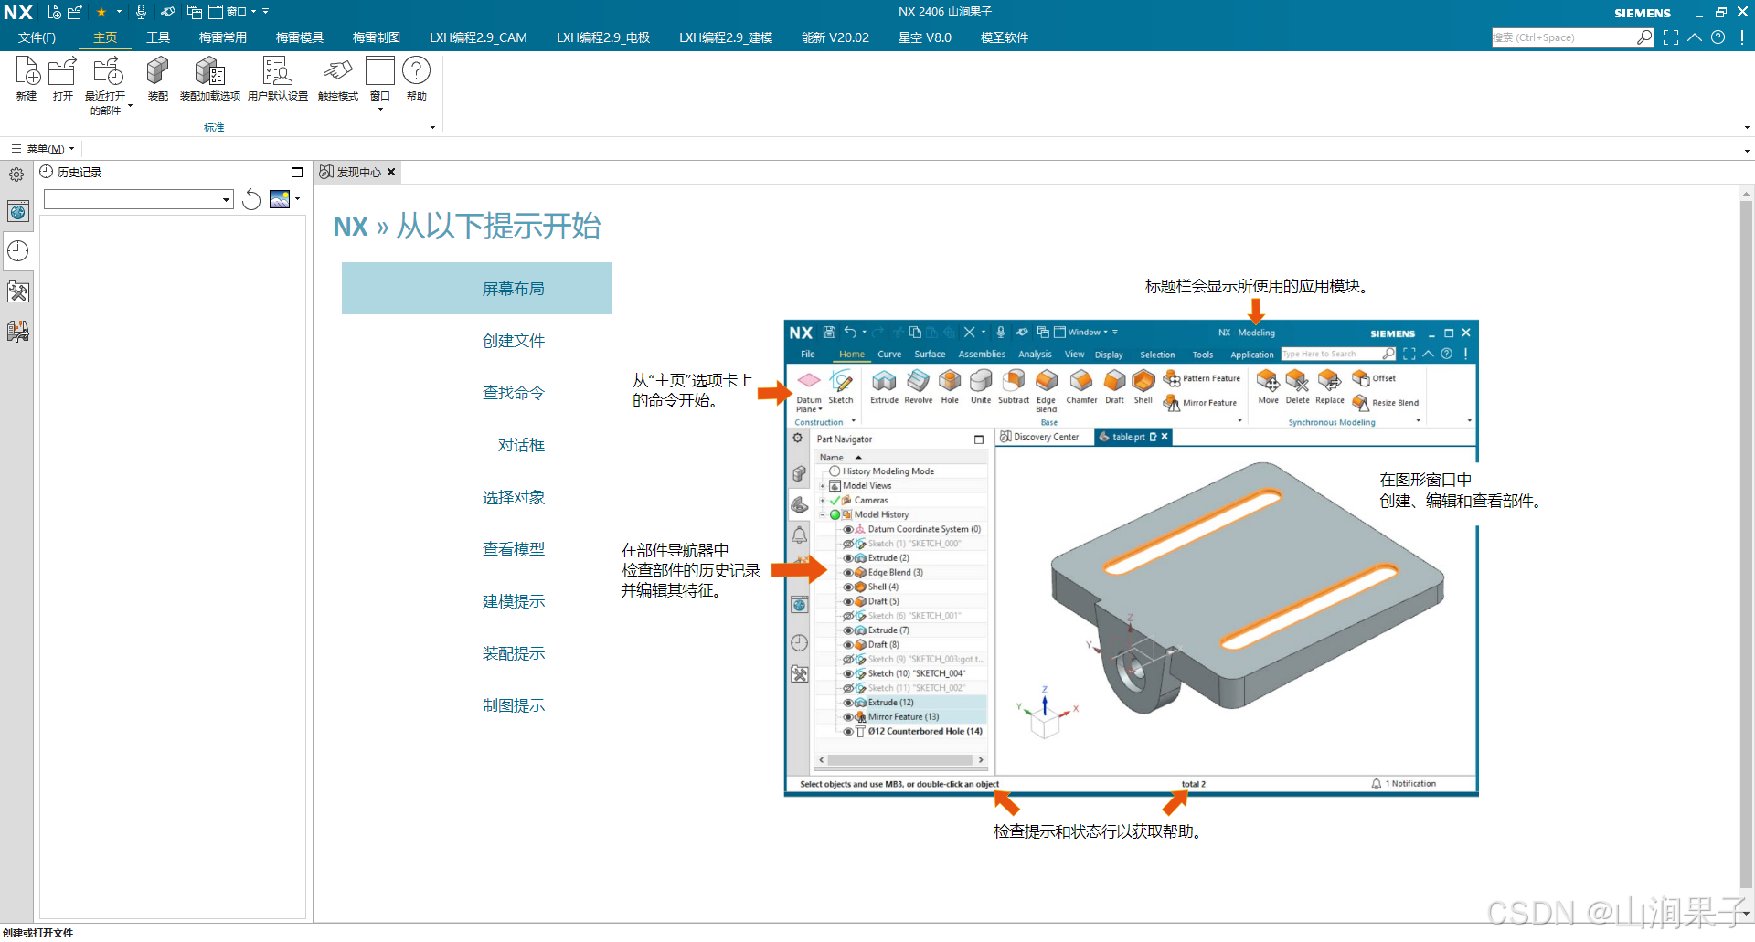The height and width of the screenshot is (942, 1755).
Task: Open the Roles resource bar icon
Action: pyautogui.click(x=18, y=331)
